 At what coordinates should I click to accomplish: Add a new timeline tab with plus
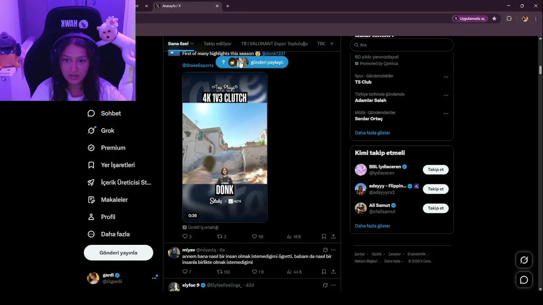[x=332, y=44]
